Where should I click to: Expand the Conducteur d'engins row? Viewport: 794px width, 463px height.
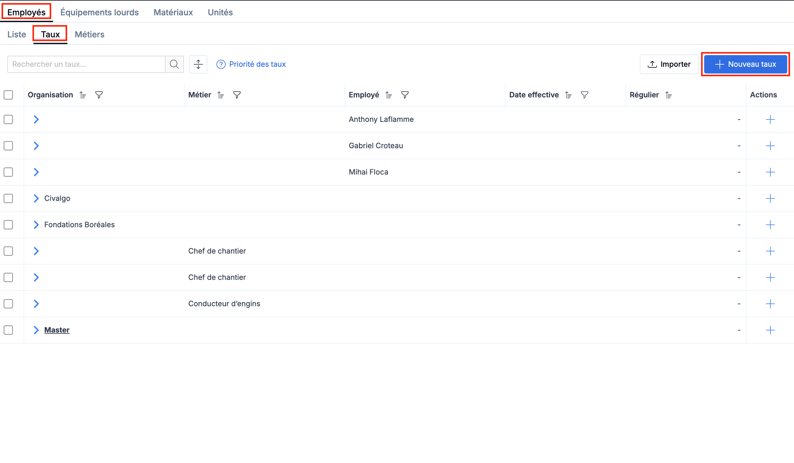[36, 304]
